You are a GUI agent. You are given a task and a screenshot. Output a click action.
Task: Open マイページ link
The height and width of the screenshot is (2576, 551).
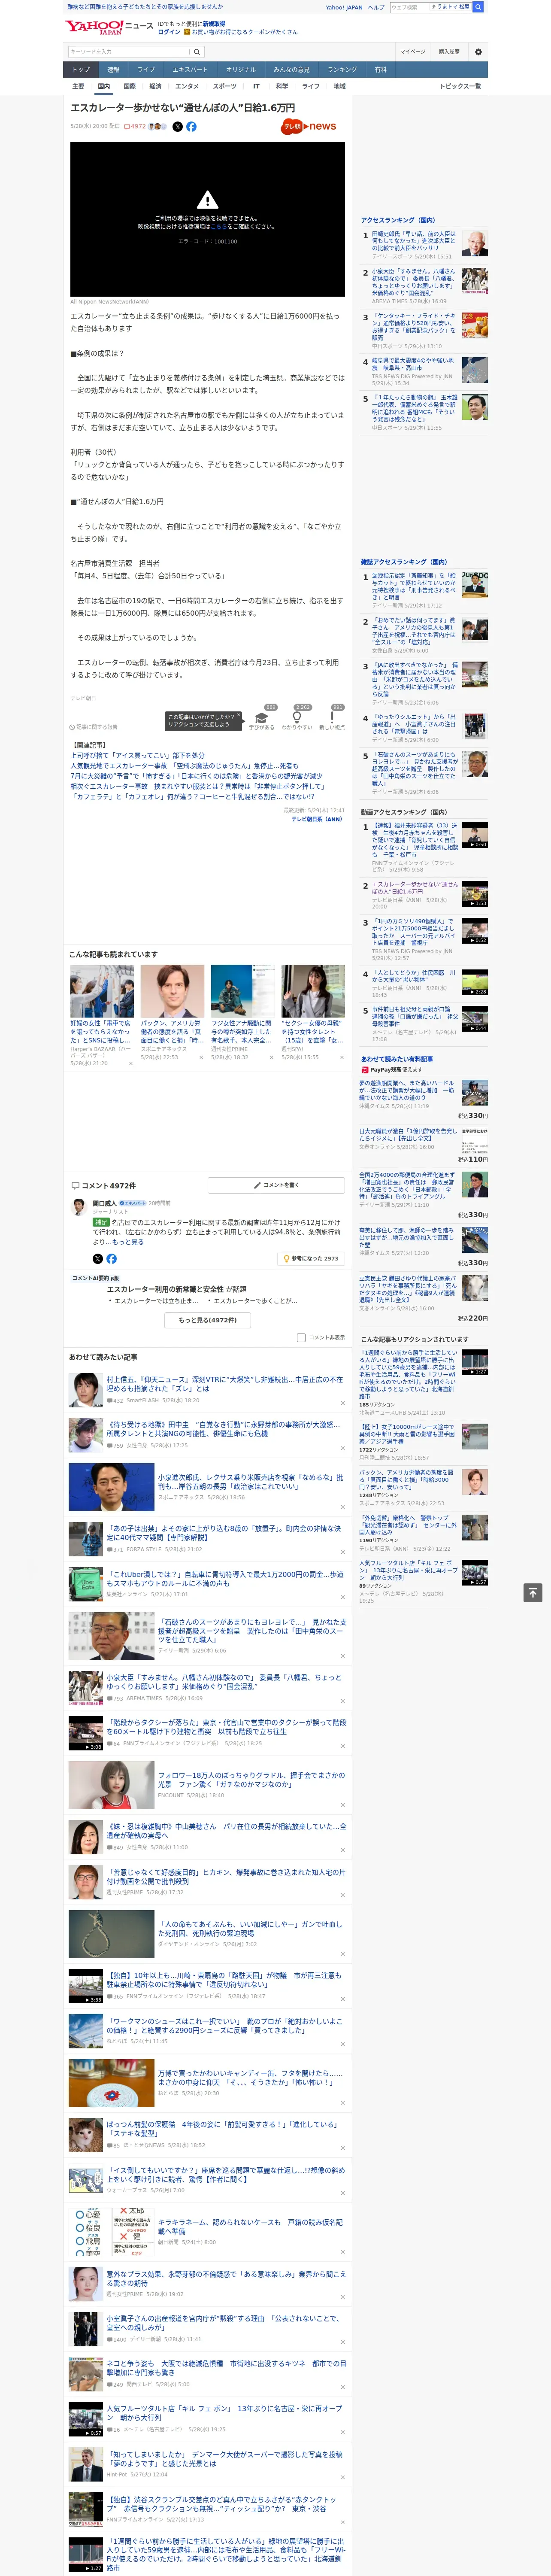413,52
